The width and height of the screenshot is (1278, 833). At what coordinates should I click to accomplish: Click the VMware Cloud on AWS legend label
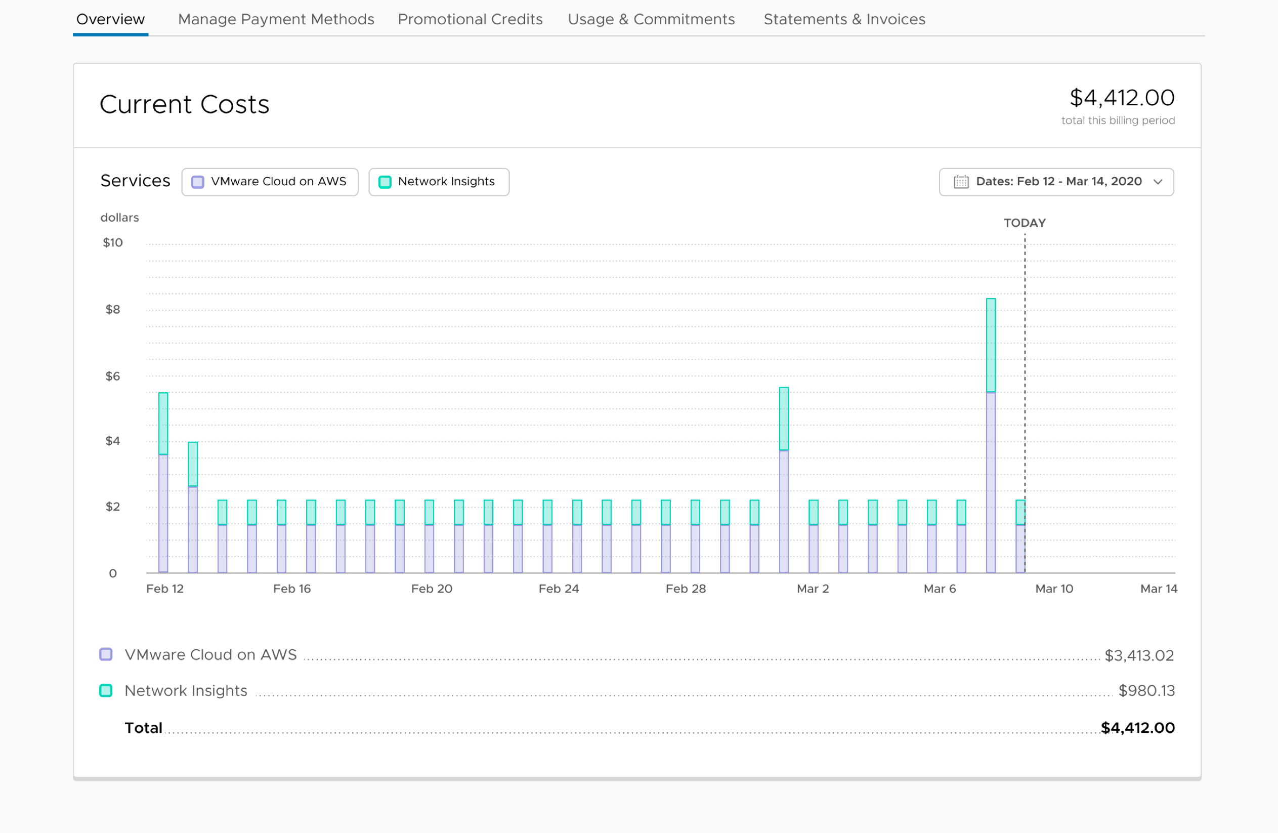coord(210,655)
